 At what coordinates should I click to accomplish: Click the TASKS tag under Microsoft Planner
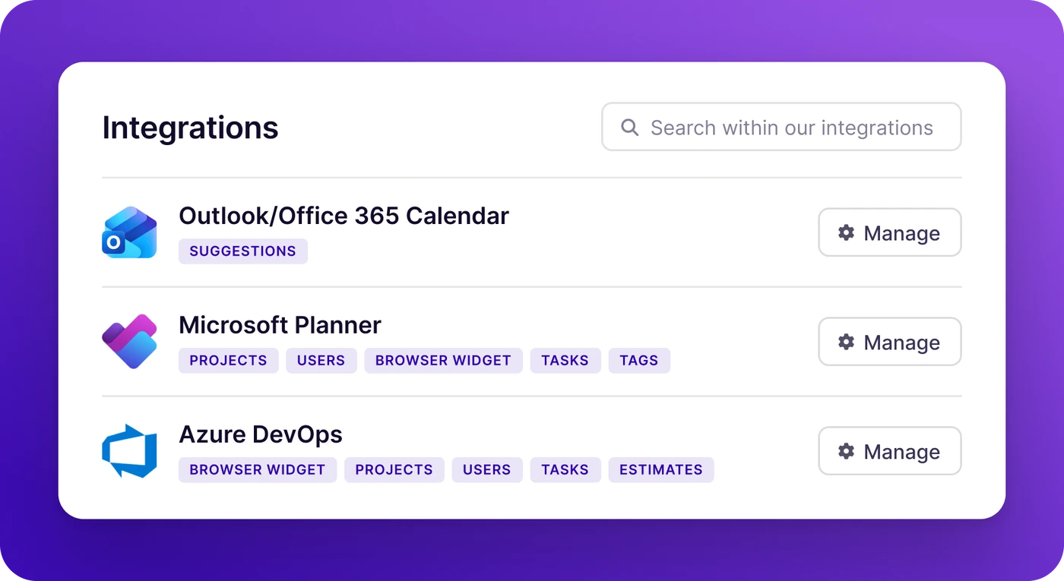pos(565,361)
